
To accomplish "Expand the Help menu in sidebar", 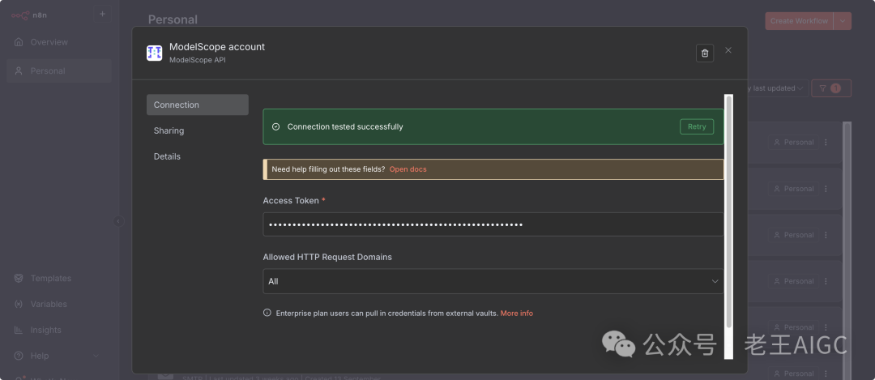I will 59,356.
